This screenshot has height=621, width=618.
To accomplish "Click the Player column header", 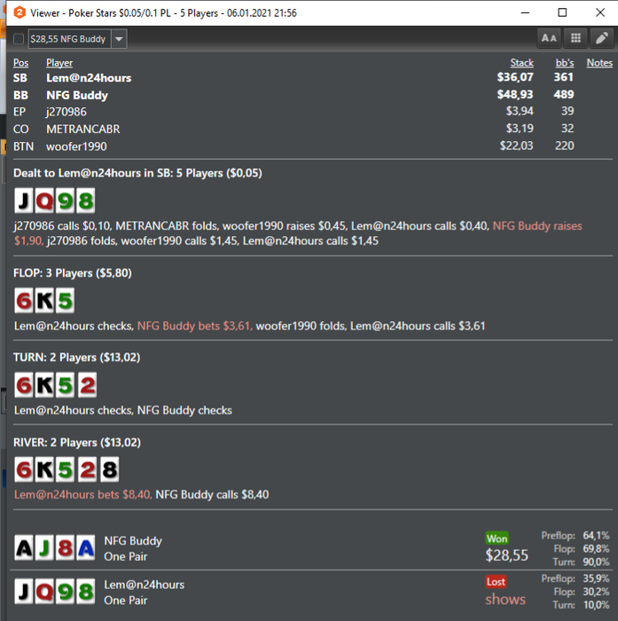I will [x=59, y=63].
